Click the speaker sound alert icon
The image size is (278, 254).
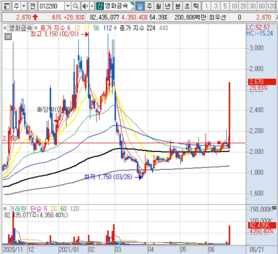coord(85,6)
